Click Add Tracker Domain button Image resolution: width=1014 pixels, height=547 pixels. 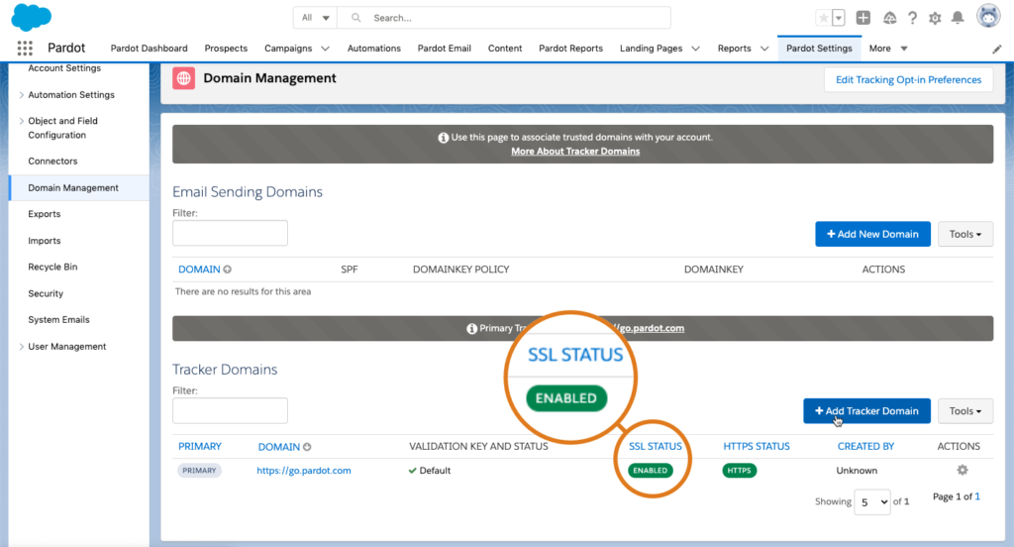[x=866, y=411]
